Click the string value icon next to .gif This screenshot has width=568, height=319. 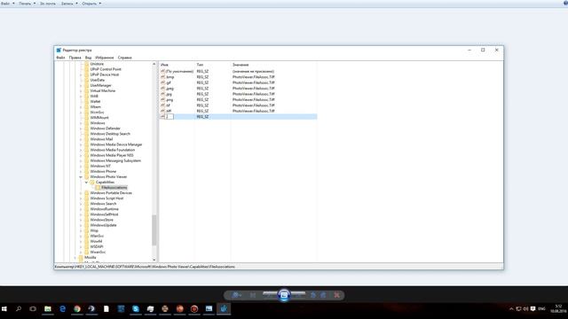click(x=162, y=82)
